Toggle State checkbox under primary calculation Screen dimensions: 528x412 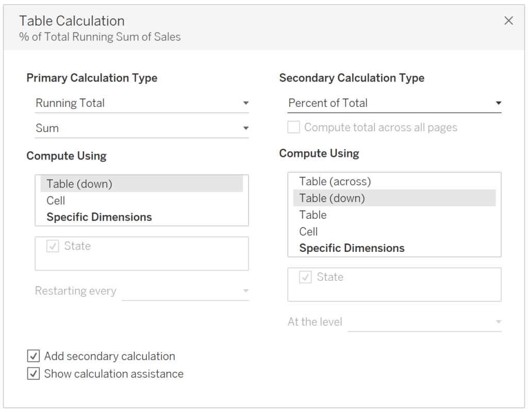53,246
